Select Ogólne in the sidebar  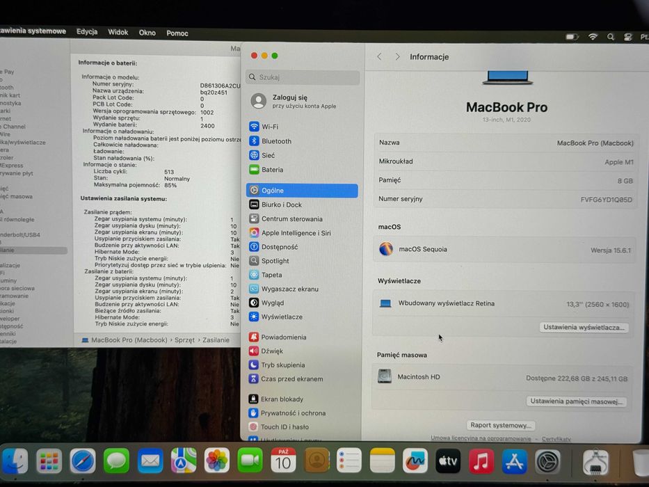click(302, 191)
